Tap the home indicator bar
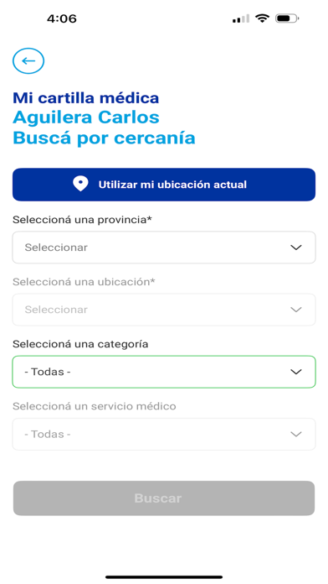The image size is (328, 584). pos(164,577)
